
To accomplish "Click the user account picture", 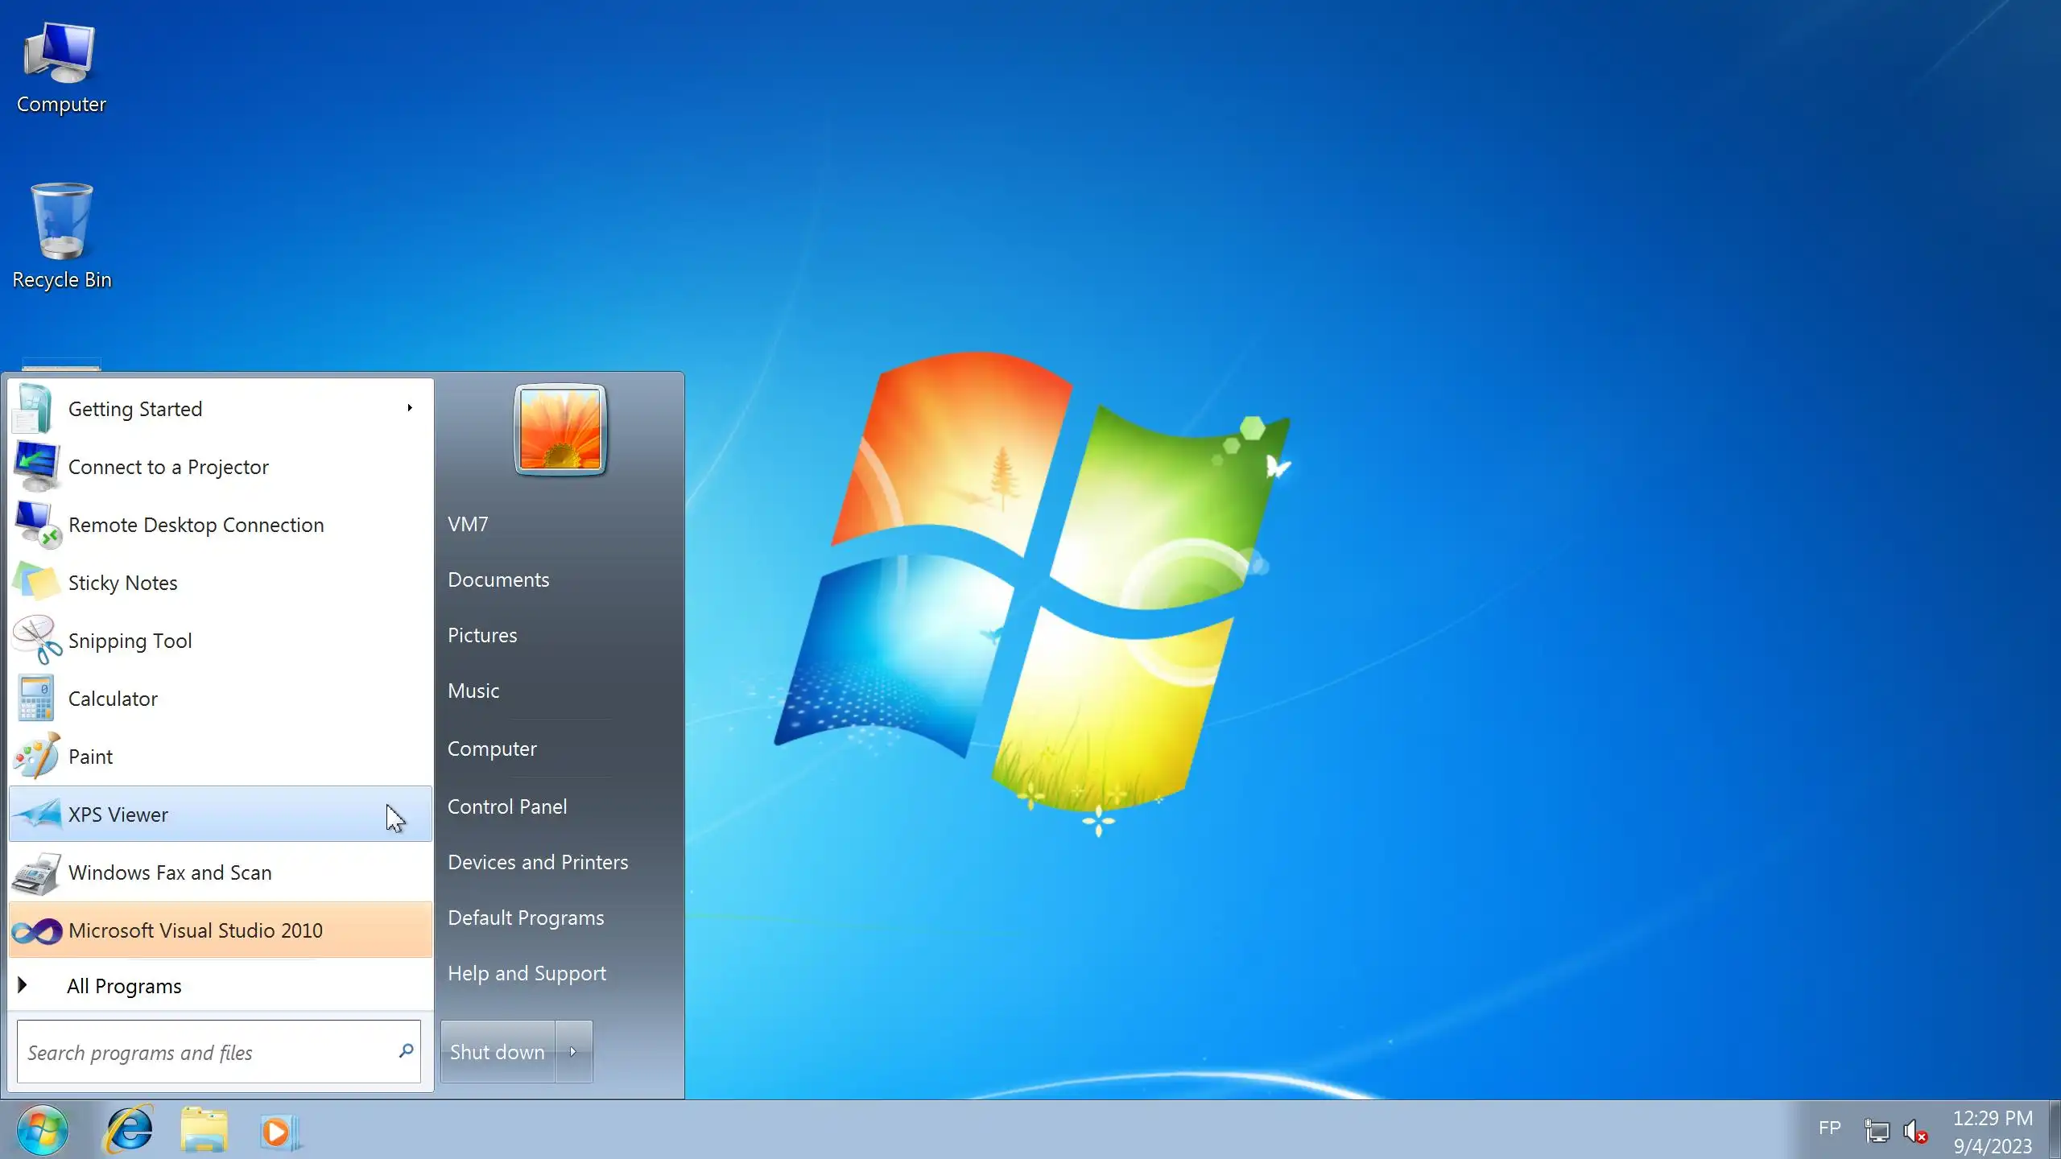I will tap(560, 429).
